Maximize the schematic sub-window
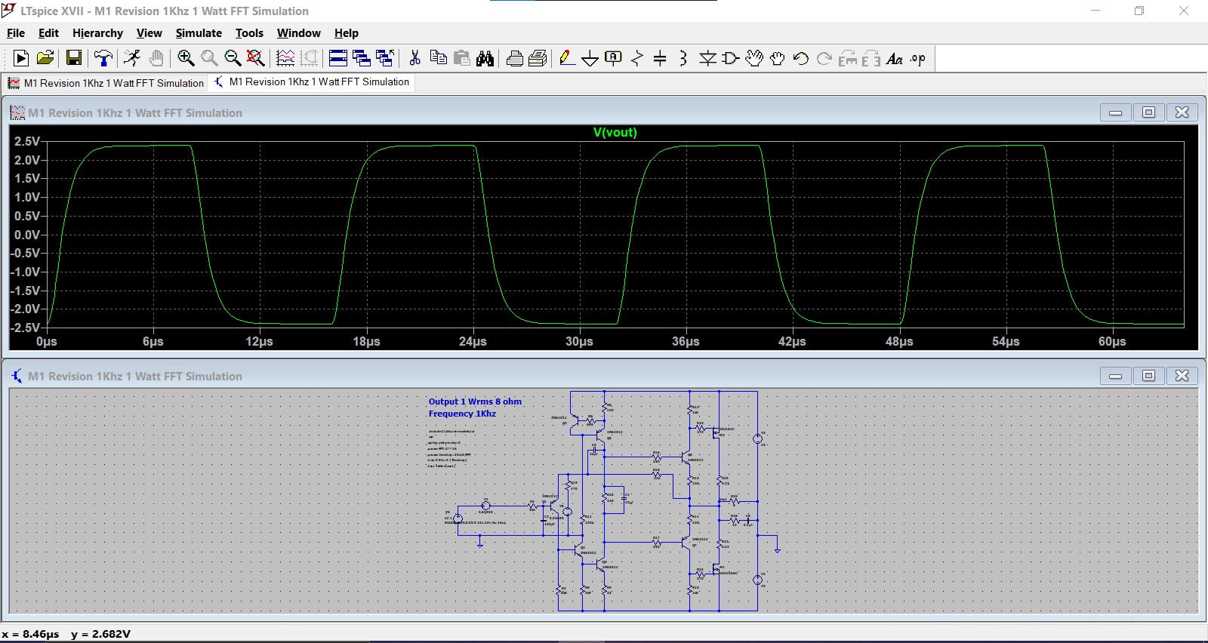 click(x=1148, y=376)
